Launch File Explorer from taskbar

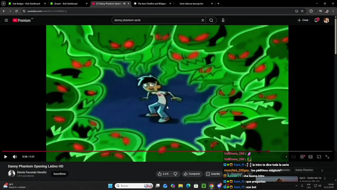(x=181, y=186)
